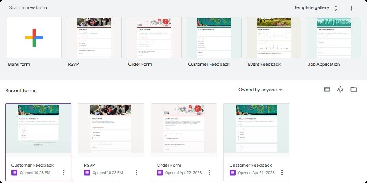Open the three-dot menu beside Template gallery

click(351, 8)
